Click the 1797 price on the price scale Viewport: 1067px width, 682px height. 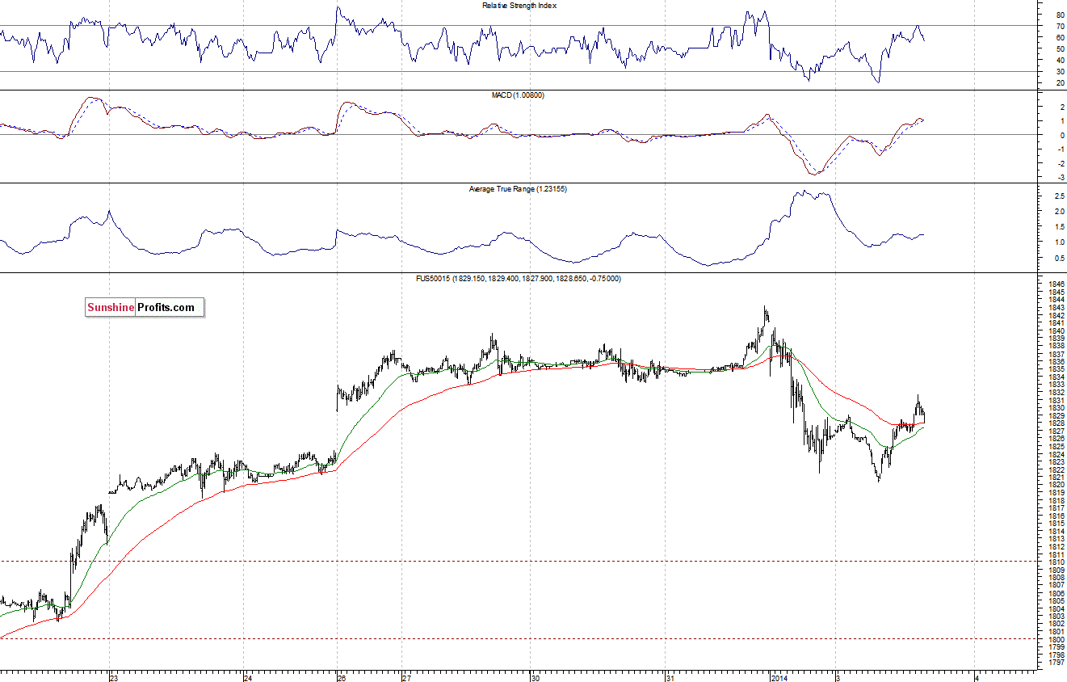(1056, 663)
